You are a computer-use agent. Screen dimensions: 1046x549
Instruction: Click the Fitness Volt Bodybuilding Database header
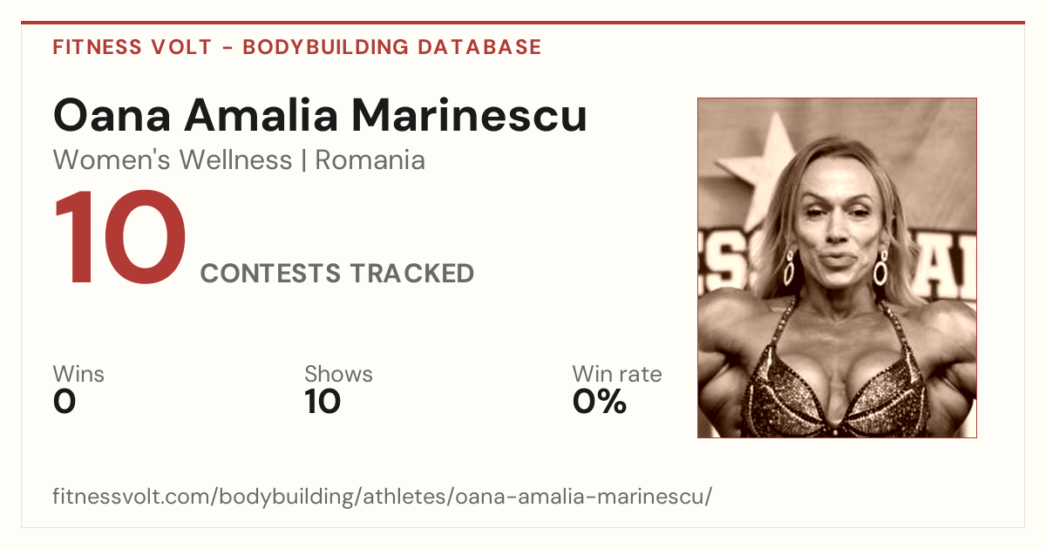pyautogui.click(x=297, y=47)
